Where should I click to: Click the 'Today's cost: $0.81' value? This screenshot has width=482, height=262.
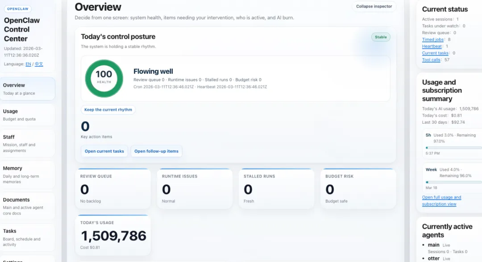(x=442, y=116)
